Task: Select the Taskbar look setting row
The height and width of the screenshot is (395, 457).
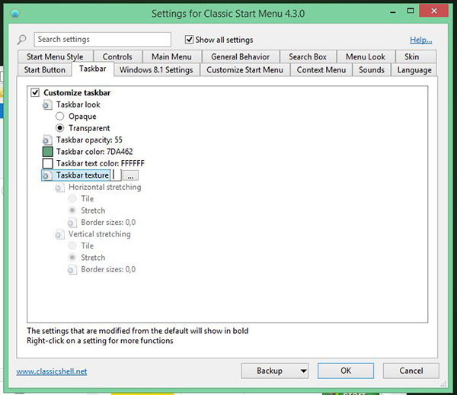Action: pos(78,104)
